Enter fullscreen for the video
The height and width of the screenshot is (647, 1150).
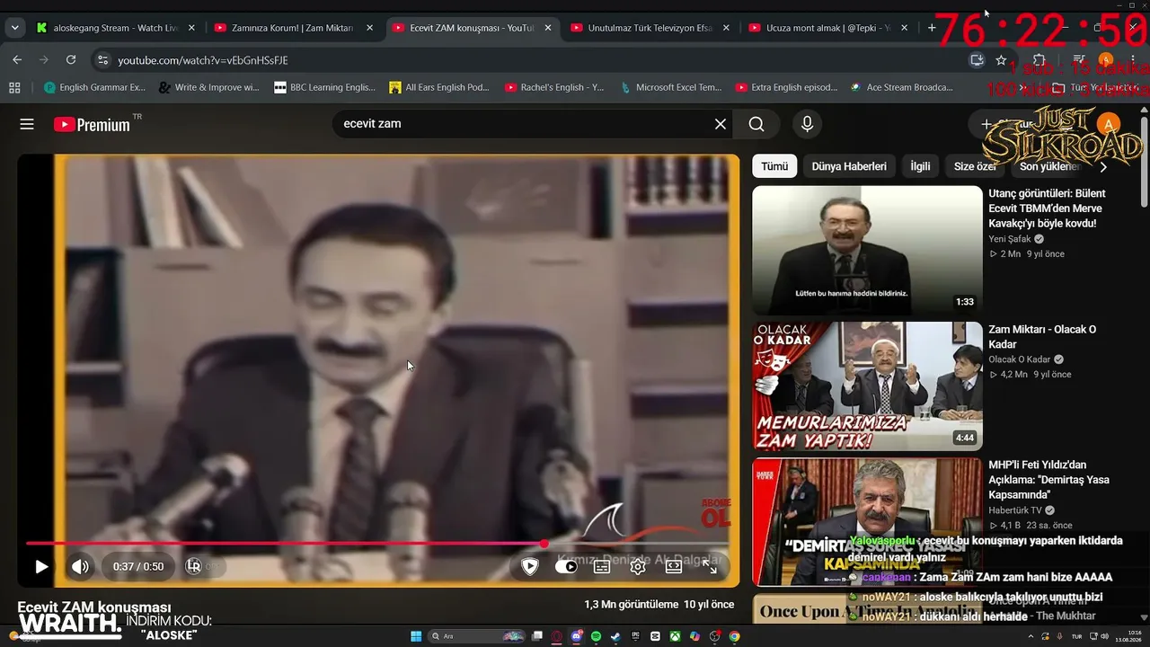tap(710, 567)
